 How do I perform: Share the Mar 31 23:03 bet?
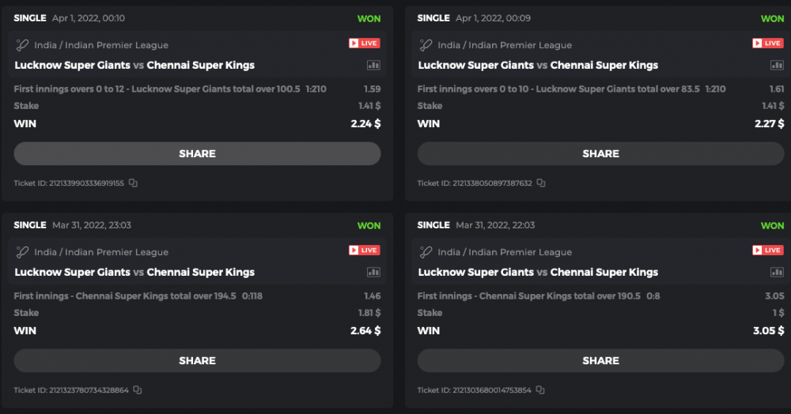tap(197, 361)
